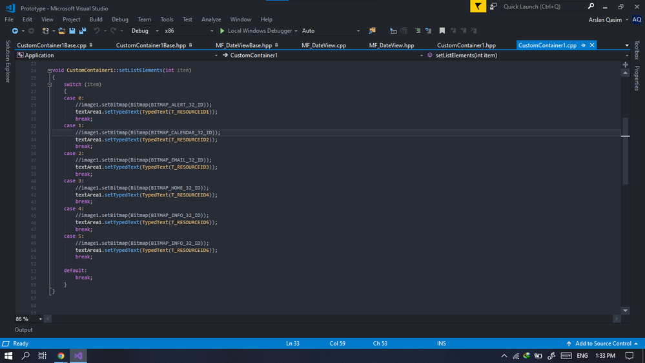This screenshot has width=645, height=363.
Task: Open the debugger target dropdown arrow
Action: click(296, 31)
